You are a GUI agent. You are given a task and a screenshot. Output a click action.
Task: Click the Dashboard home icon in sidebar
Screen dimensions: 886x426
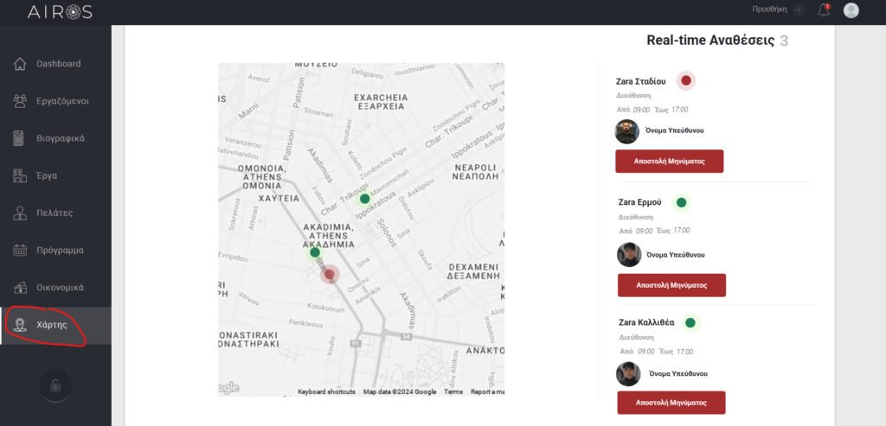(x=20, y=64)
